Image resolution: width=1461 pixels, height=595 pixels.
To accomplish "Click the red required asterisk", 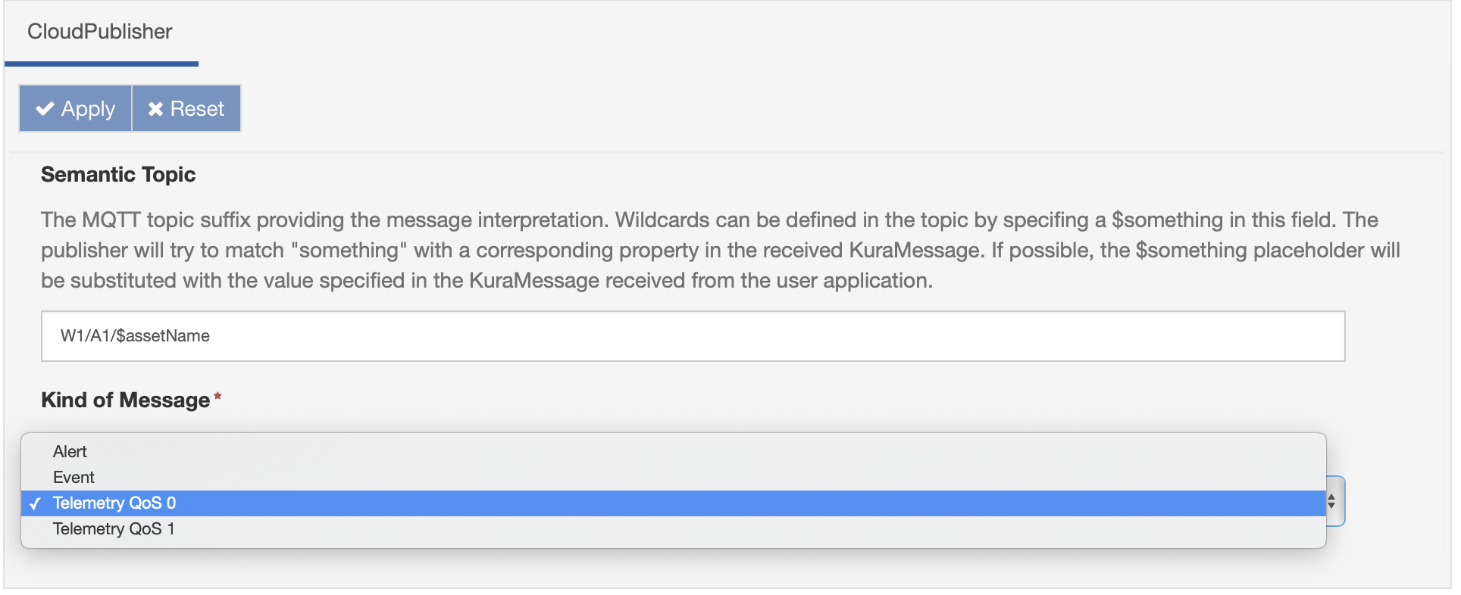I will coord(217,397).
